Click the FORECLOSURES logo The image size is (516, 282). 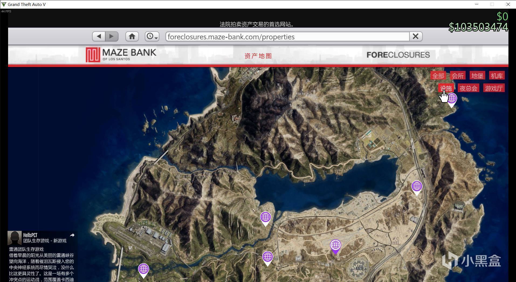point(398,55)
